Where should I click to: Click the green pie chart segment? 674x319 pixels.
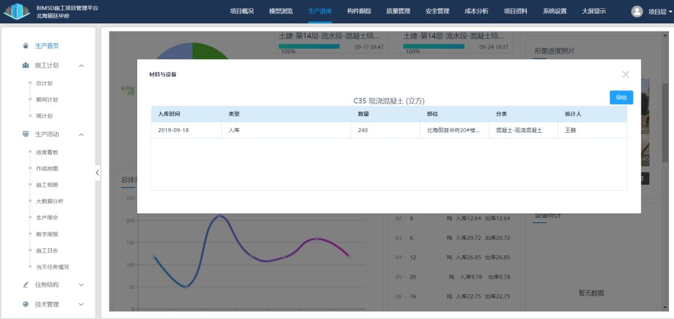point(211,51)
